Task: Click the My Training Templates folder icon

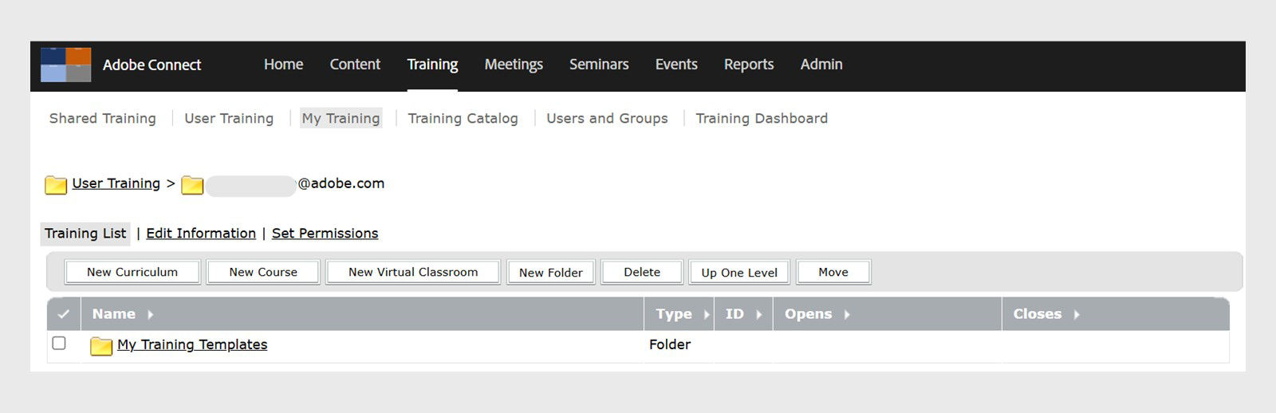Action: tap(101, 345)
